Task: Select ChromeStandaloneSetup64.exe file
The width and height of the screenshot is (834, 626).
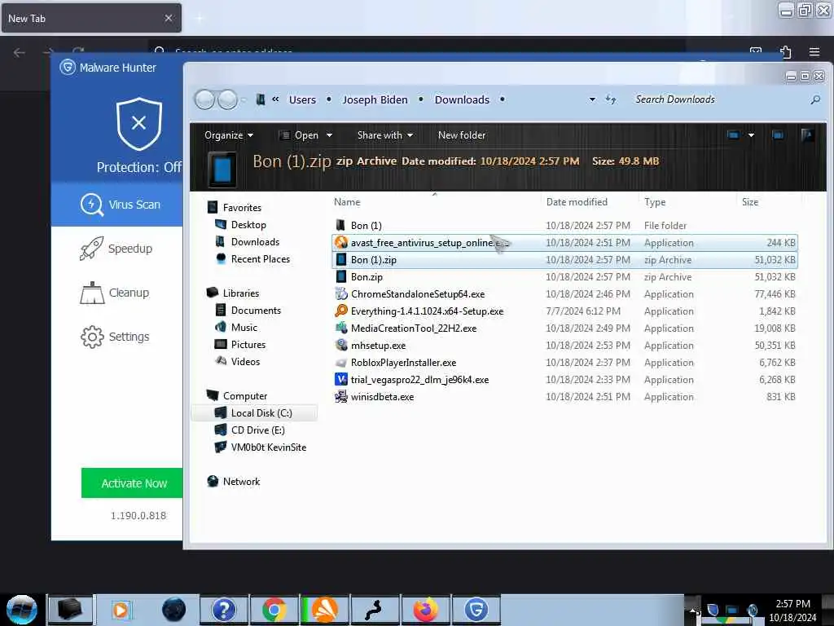Action: tap(564, 293)
